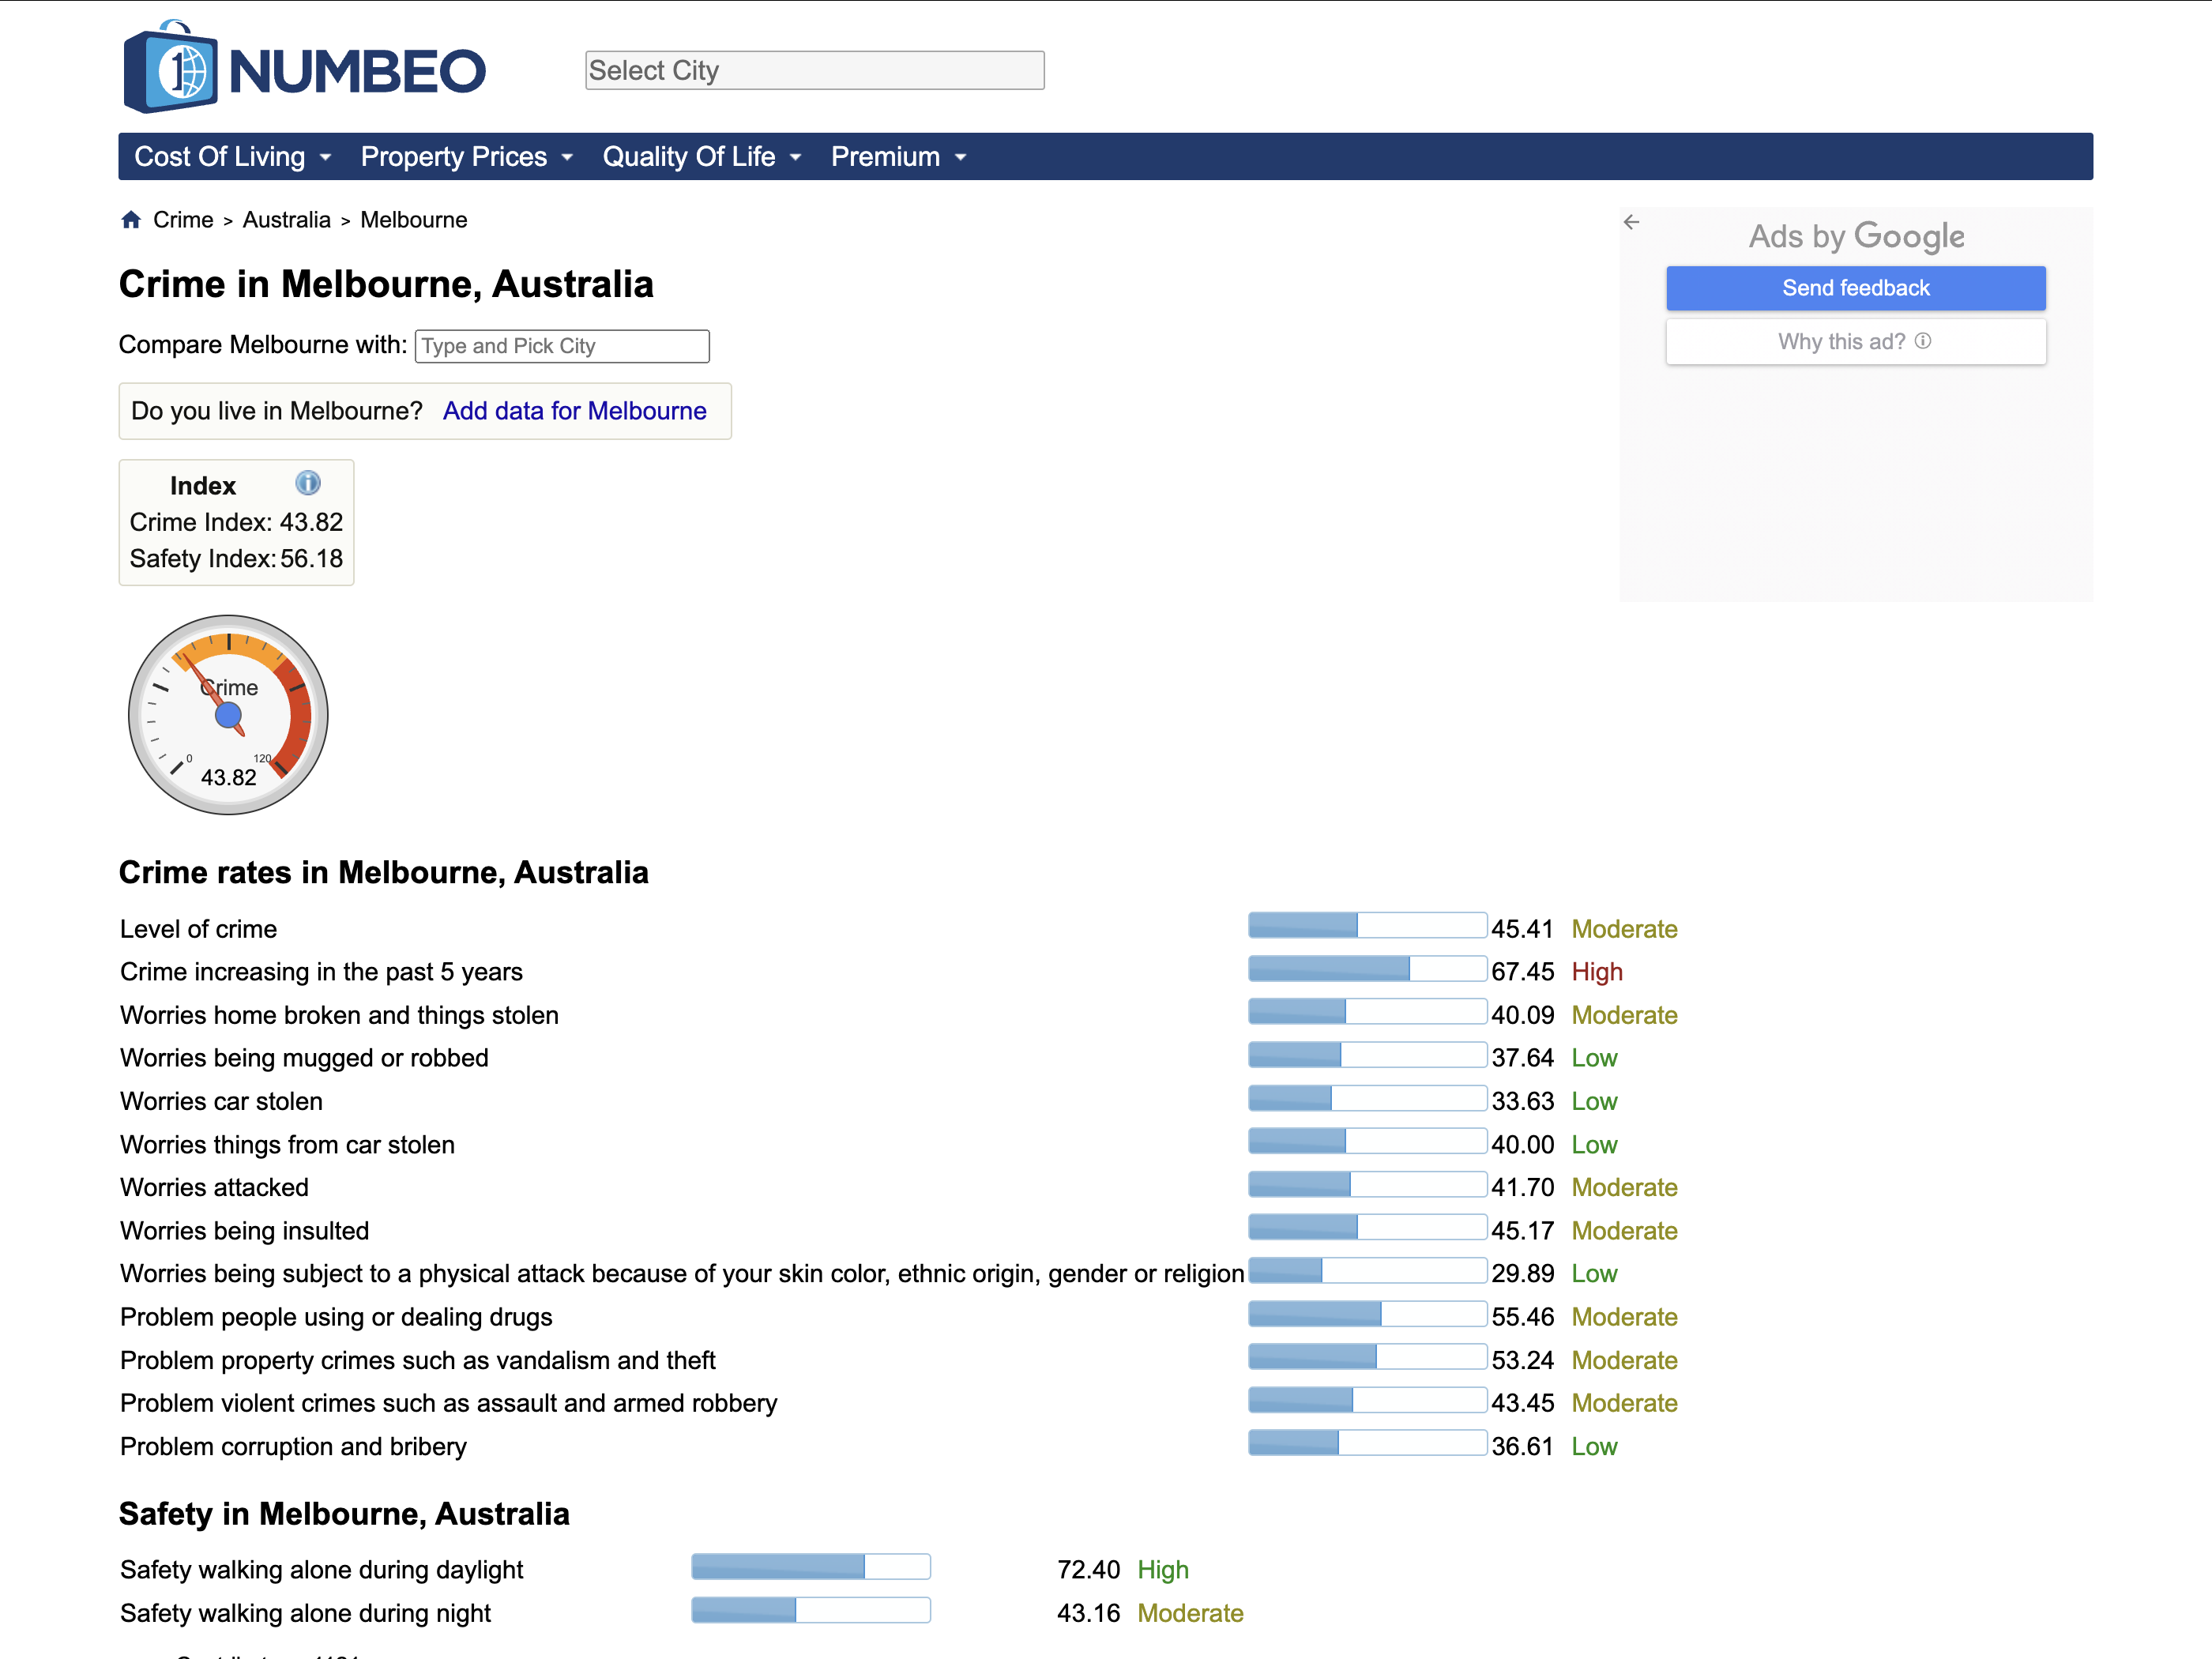Click the Why this ad info icon

pyautogui.click(x=1923, y=341)
